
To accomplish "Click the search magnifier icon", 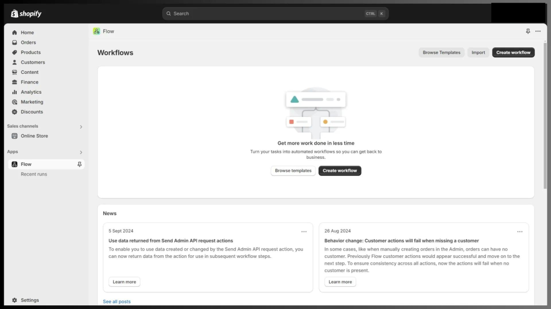I will tap(168, 13).
